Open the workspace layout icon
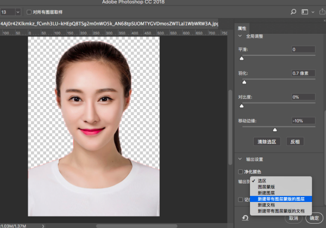The height and width of the screenshot is (228, 326). pyautogui.click(x=305, y=12)
